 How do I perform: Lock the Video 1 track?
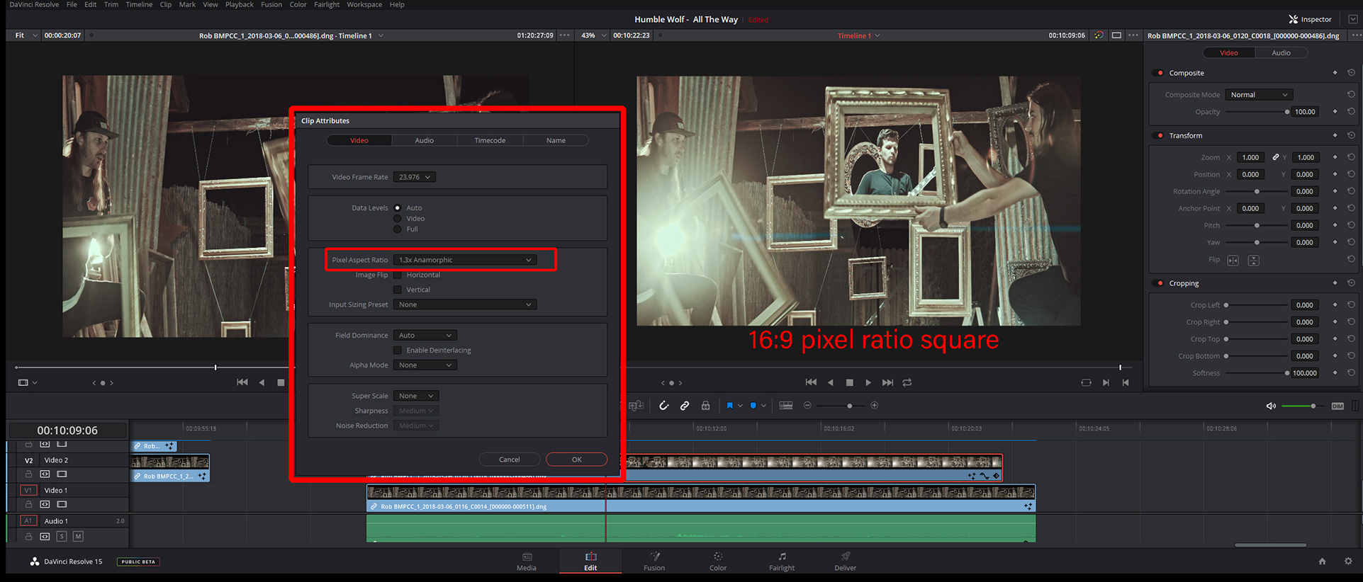pos(28,505)
